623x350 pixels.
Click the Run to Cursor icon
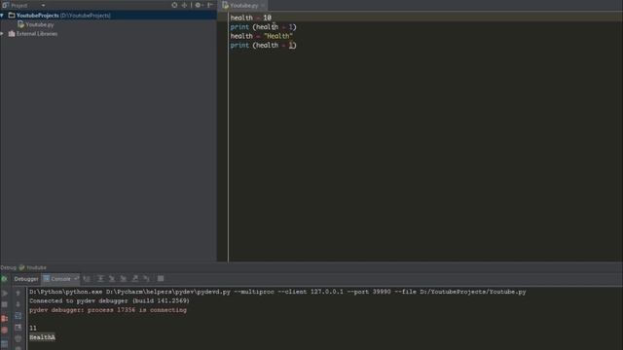[147, 279]
